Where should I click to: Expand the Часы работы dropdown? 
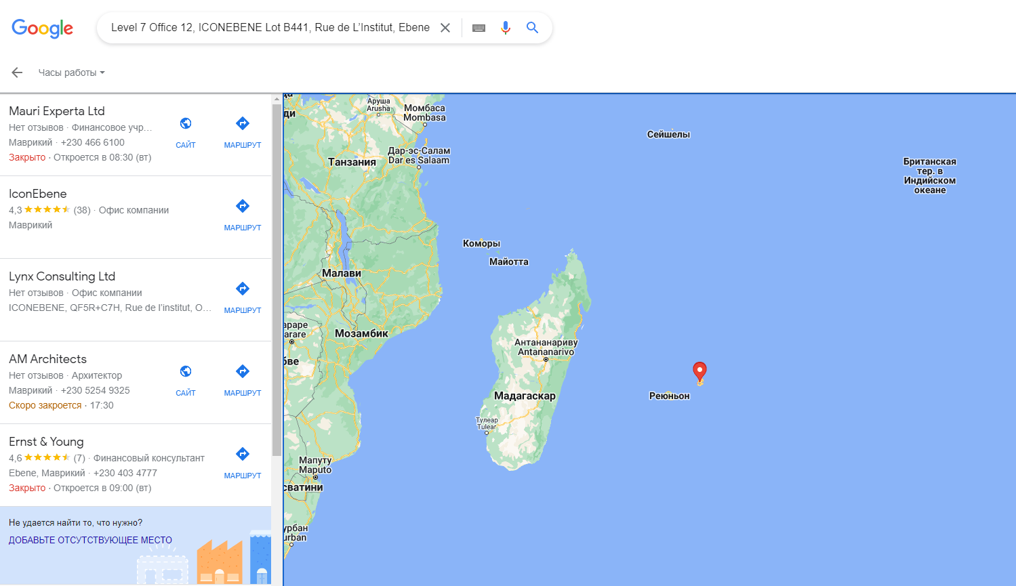(71, 72)
